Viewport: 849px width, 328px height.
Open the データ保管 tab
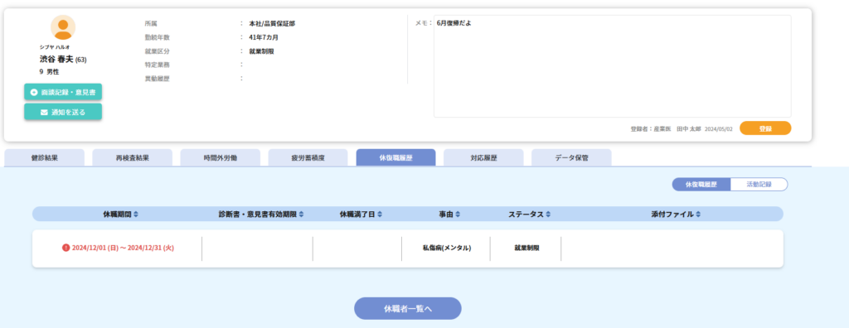[571, 158]
